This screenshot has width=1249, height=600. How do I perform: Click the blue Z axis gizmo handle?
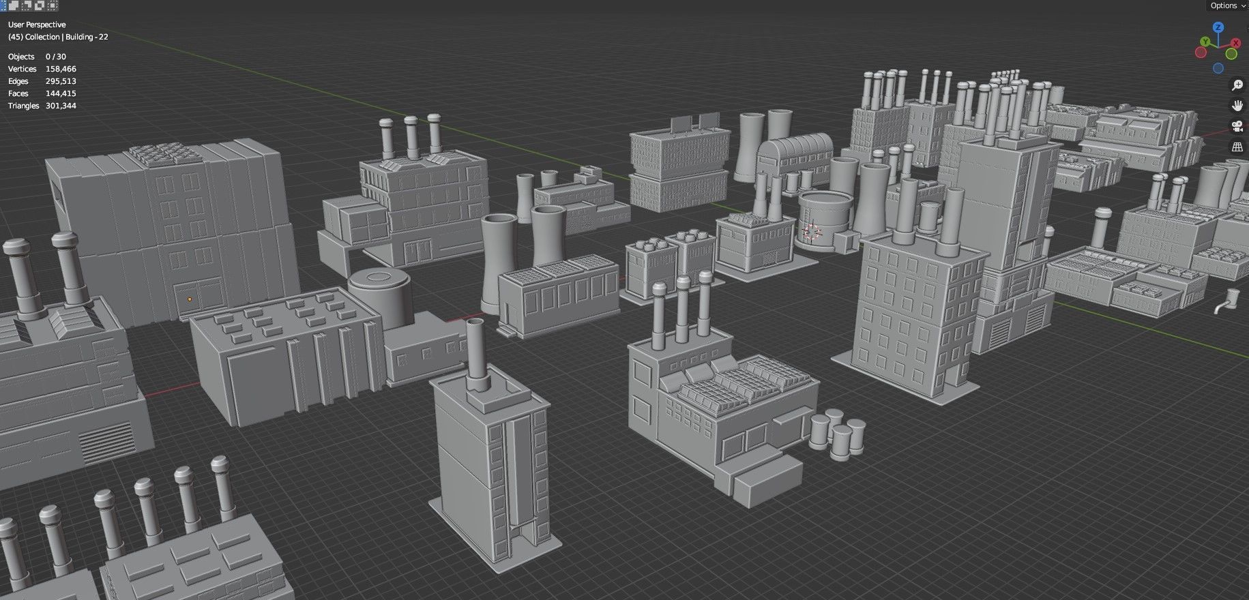pos(1218,27)
